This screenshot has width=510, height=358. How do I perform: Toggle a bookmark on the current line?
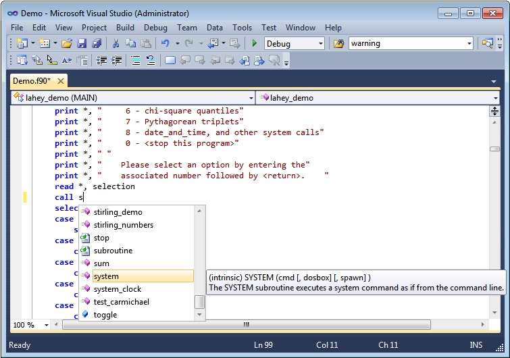point(170,61)
